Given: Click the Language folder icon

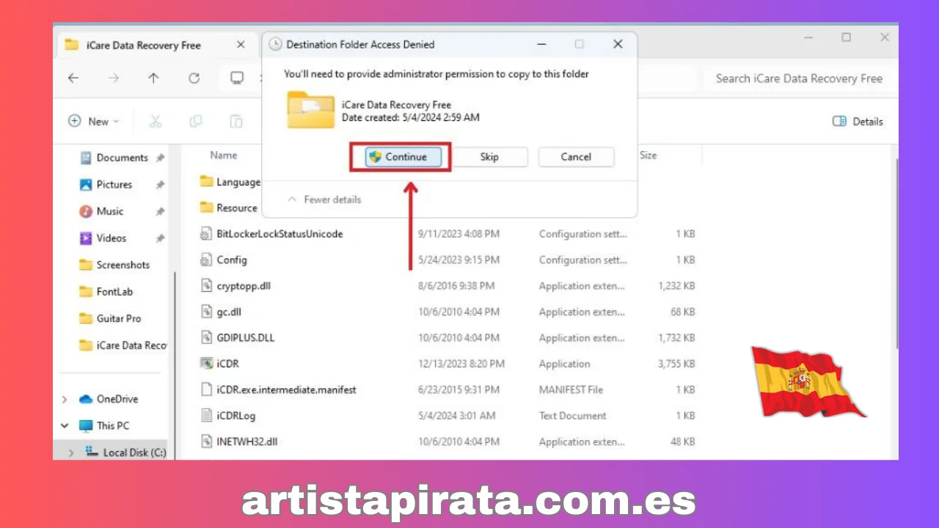Looking at the screenshot, I should point(206,182).
